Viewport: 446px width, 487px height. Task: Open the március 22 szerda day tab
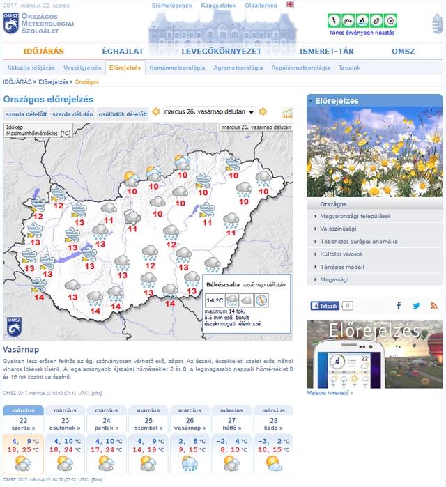(x=23, y=419)
